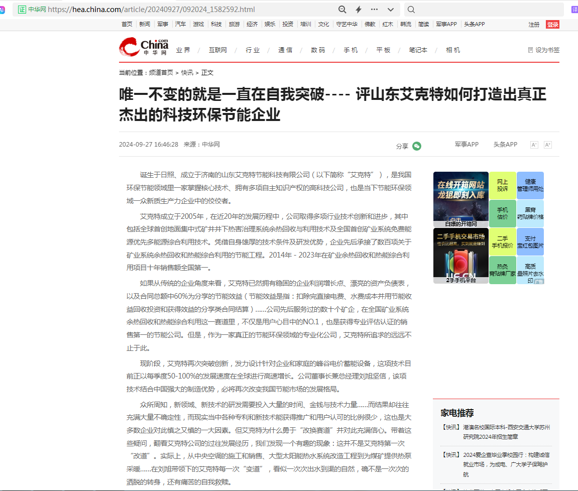
Task: Select 相机 channel tab
Action: click(453, 50)
